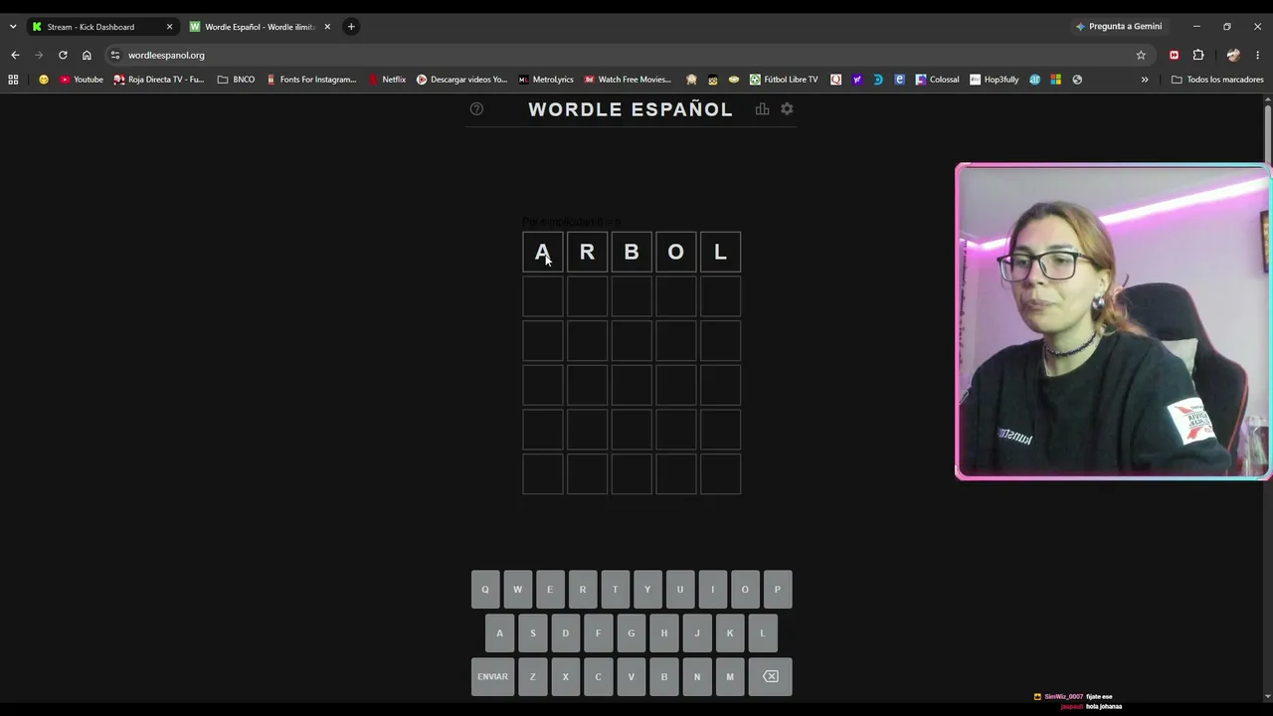Bookmark this page with the star icon
The height and width of the screenshot is (716, 1273).
click(x=1141, y=55)
